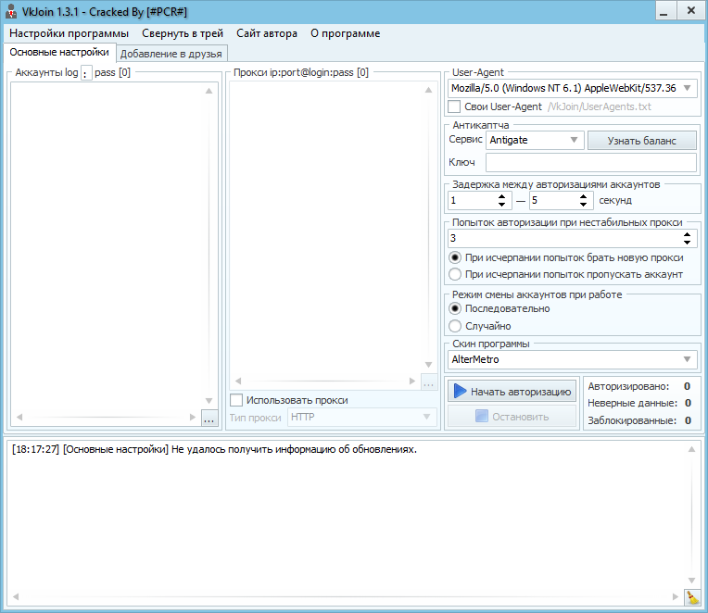The image size is (708, 613).
Task: Increase the minimum delay spinner value
Action: (x=502, y=196)
